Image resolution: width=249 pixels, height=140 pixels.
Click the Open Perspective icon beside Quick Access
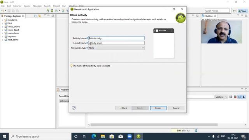click(234, 11)
